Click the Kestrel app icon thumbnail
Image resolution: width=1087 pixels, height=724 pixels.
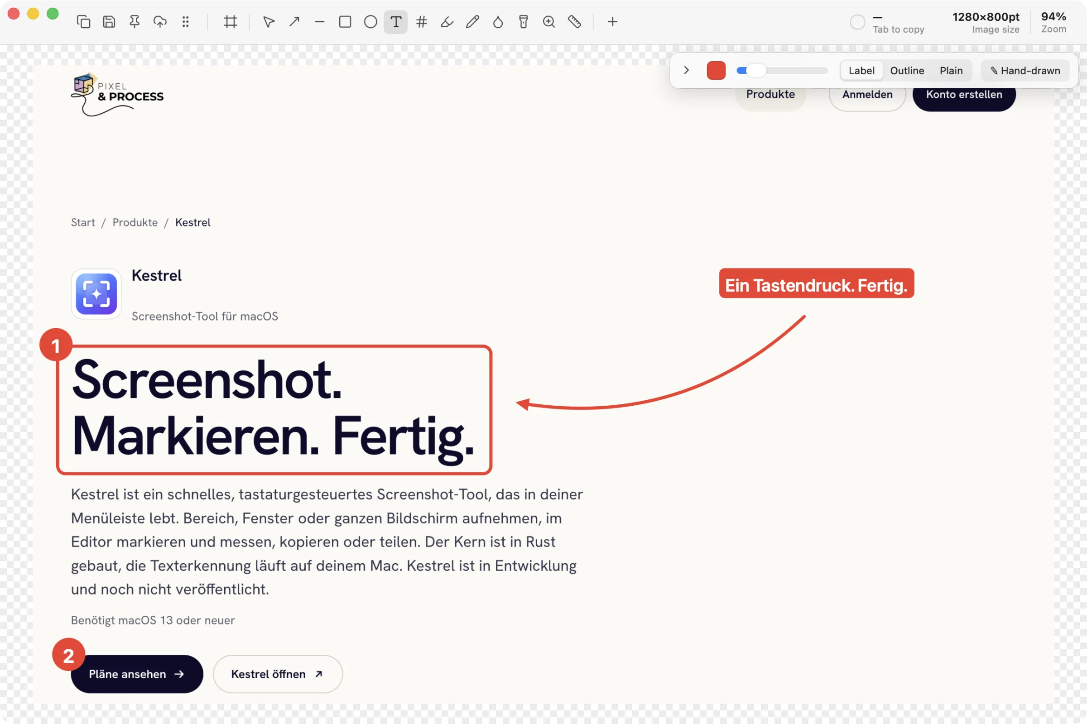point(96,294)
